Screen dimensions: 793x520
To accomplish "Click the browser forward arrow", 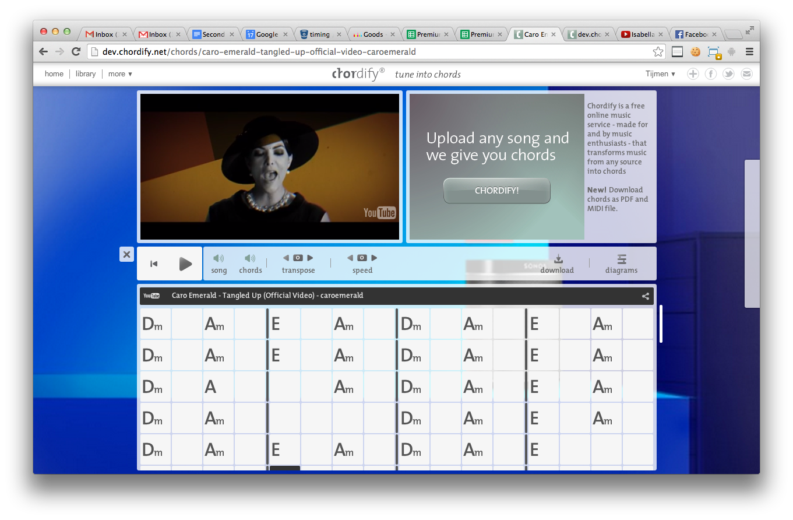I will point(59,52).
